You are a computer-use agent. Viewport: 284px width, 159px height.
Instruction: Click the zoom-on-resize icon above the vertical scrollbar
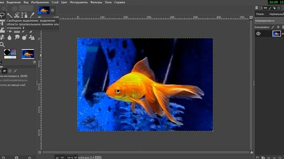[x=251, y=17]
